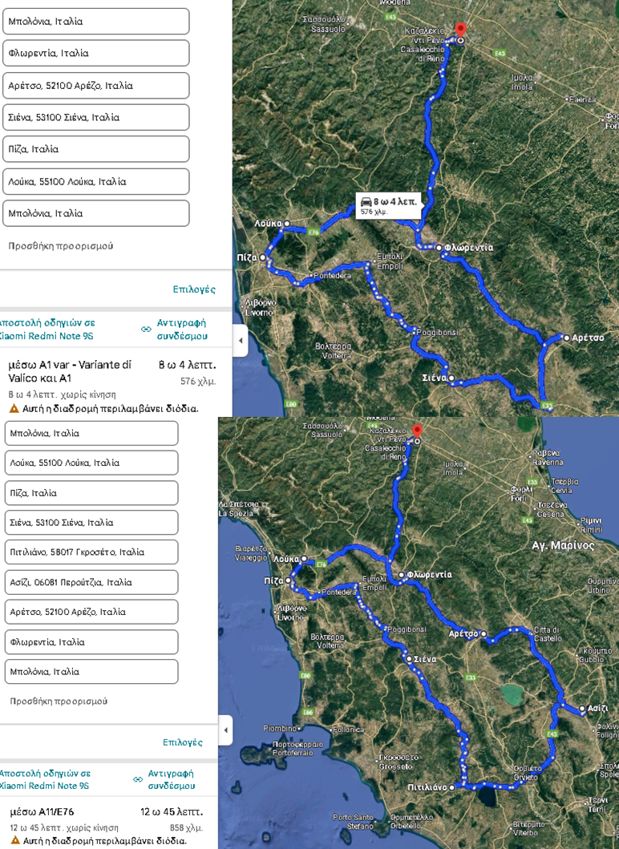Click toll warning icon under A11/E76 route
619x849 pixels.
pyautogui.click(x=14, y=840)
